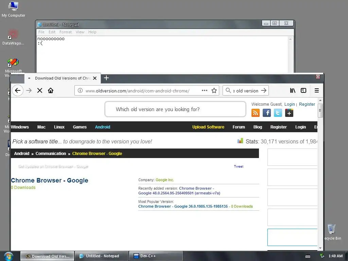Click in Notepad text area
This screenshot has width=348, height=261.
pyautogui.click(x=162, y=55)
